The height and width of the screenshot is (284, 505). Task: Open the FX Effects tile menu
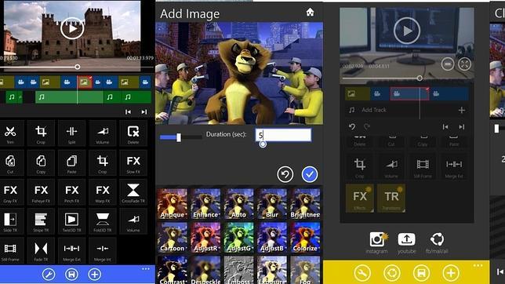(x=360, y=198)
